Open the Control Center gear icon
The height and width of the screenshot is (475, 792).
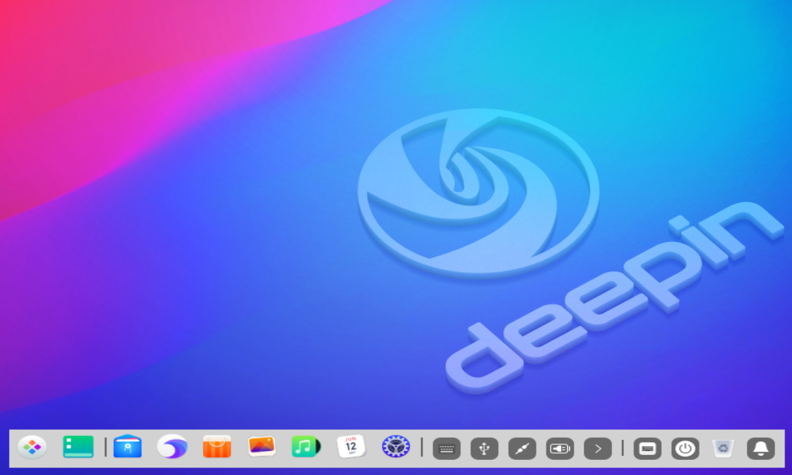396,448
